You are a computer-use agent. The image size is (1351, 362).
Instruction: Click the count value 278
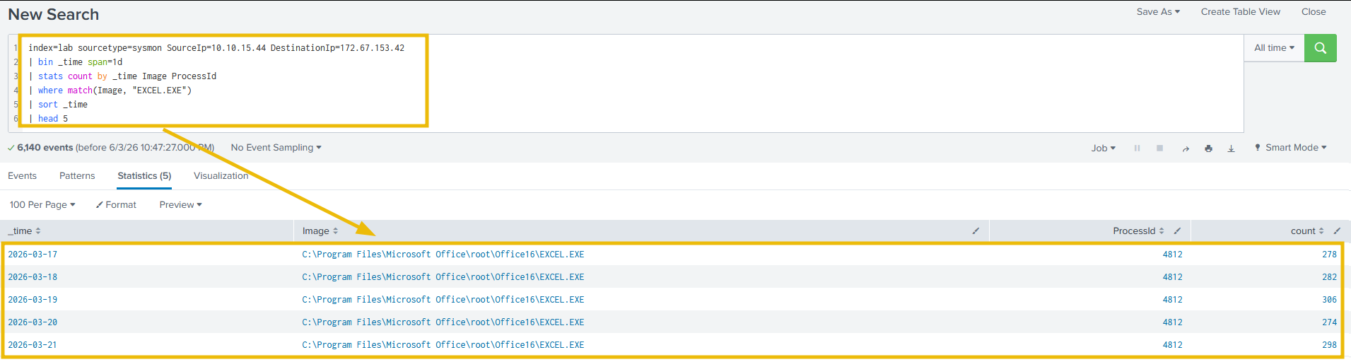click(1329, 255)
